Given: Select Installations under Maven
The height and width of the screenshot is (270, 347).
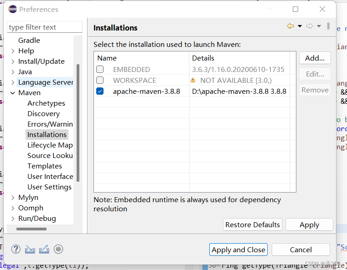Looking at the screenshot, I should tap(47, 135).
